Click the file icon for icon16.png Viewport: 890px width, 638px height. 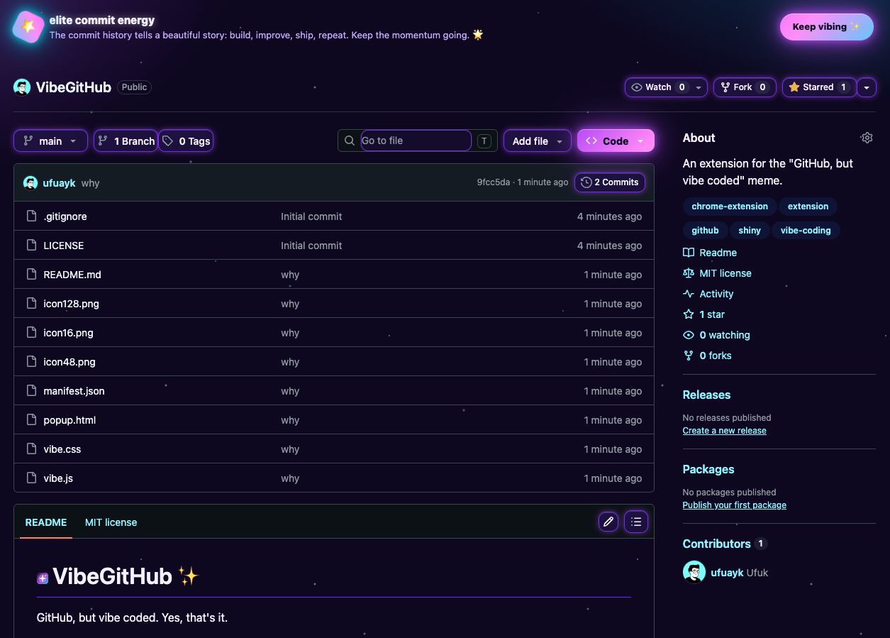31,333
